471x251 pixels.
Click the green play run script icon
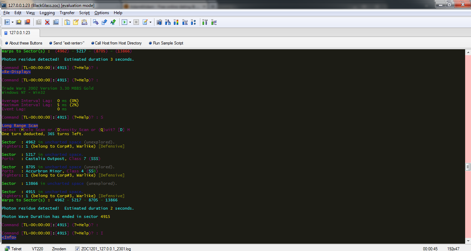(x=124, y=22)
